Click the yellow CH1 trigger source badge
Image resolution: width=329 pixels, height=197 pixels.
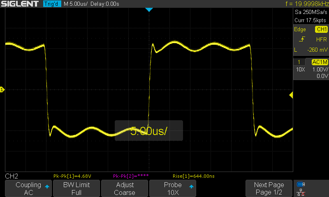[x=321, y=30]
